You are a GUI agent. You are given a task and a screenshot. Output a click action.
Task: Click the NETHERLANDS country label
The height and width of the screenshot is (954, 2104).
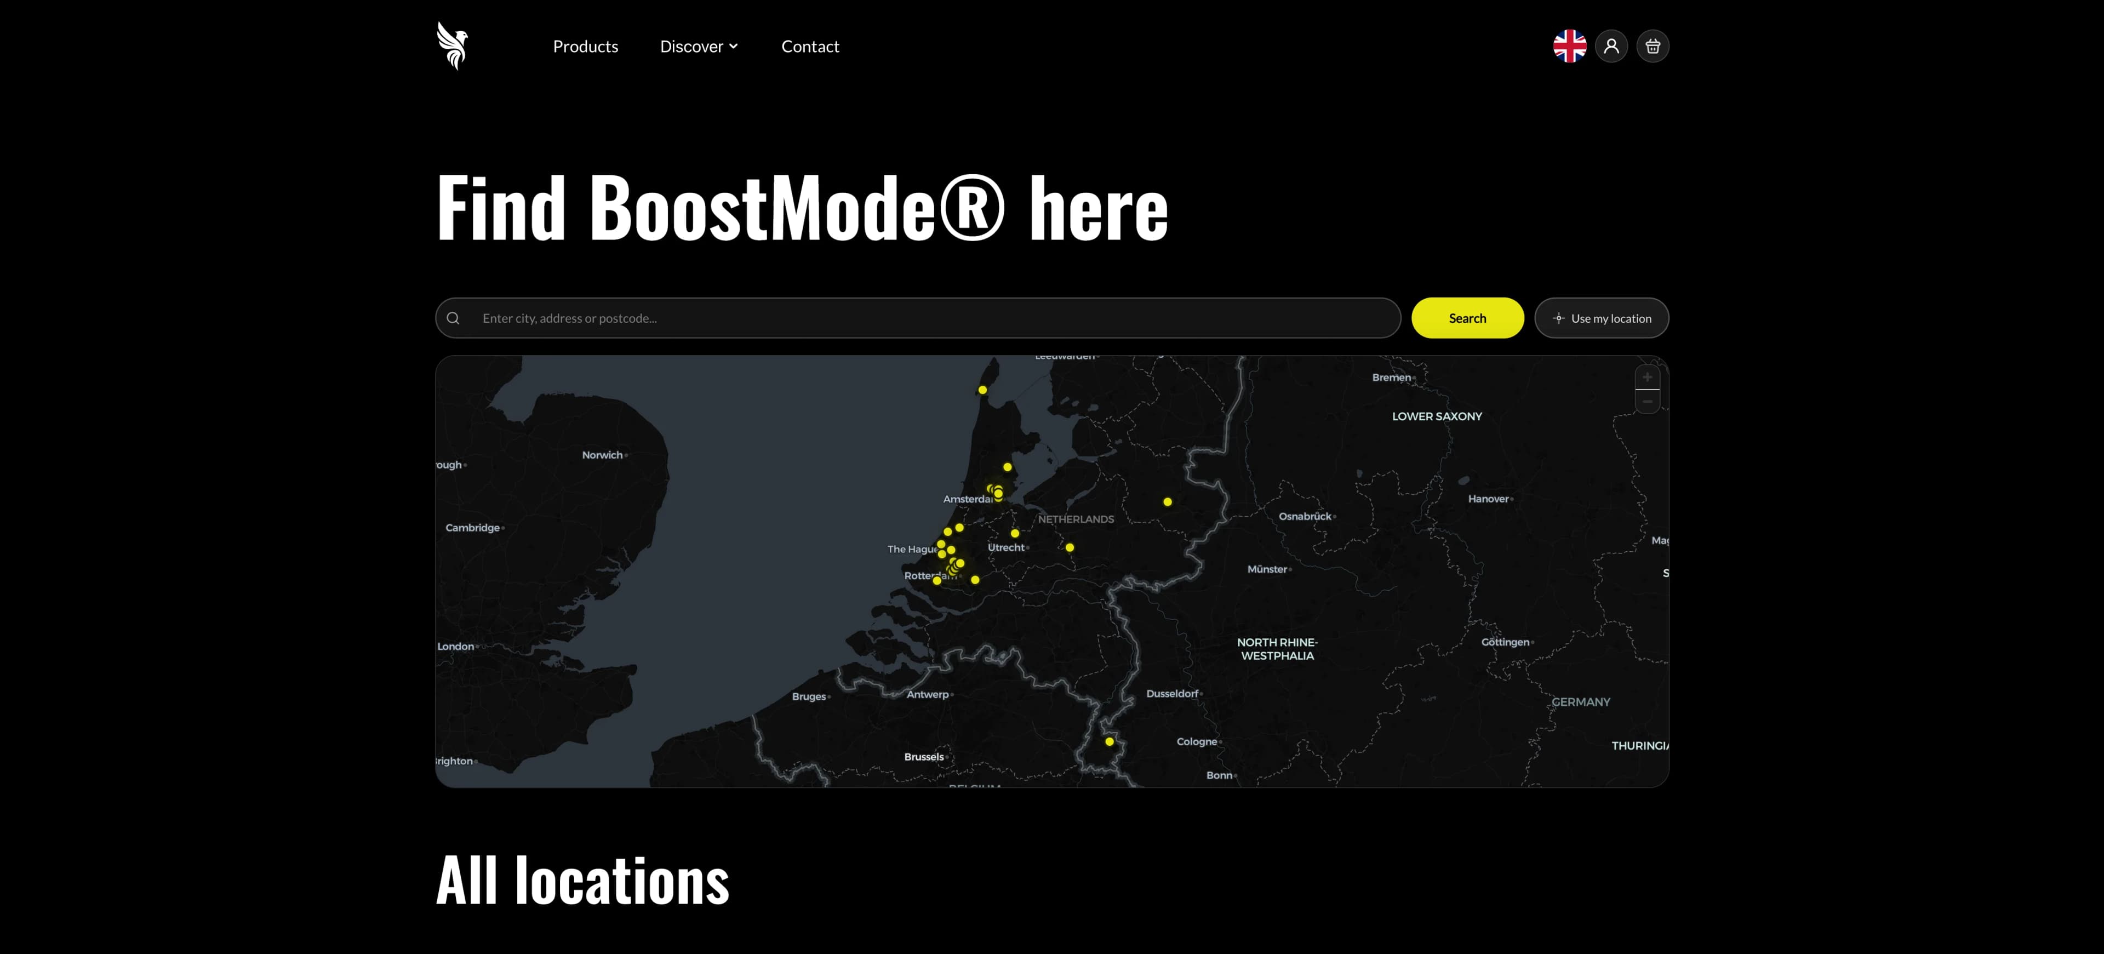1076,519
